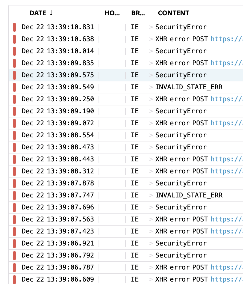The height and width of the screenshot is (284, 243).
Task: Click severity marker on the 13:39:07.747 row
Action: coord(14,195)
